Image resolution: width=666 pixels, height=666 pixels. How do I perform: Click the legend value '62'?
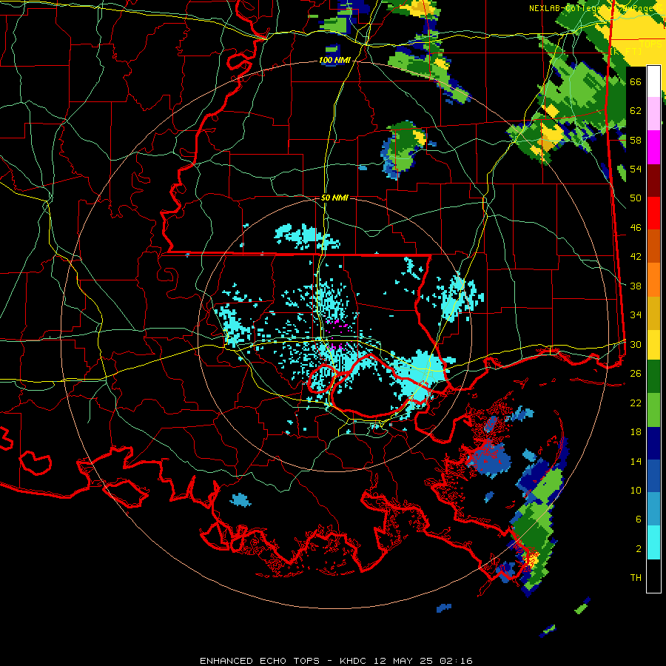click(x=636, y=111)
